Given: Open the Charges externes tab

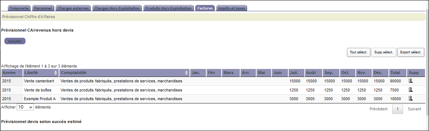Looking at the screenshot, I should point(73,8).
